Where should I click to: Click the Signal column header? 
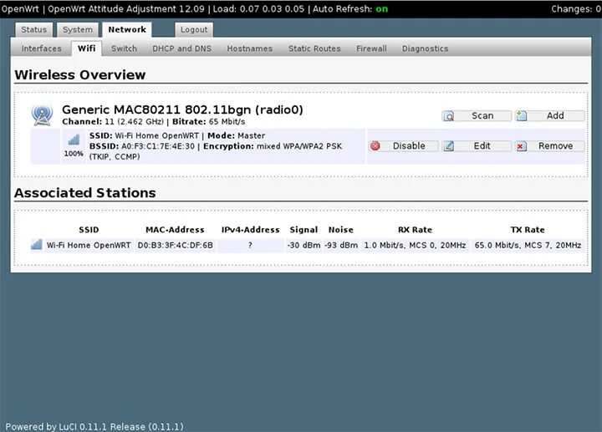(x=304, y=230)
